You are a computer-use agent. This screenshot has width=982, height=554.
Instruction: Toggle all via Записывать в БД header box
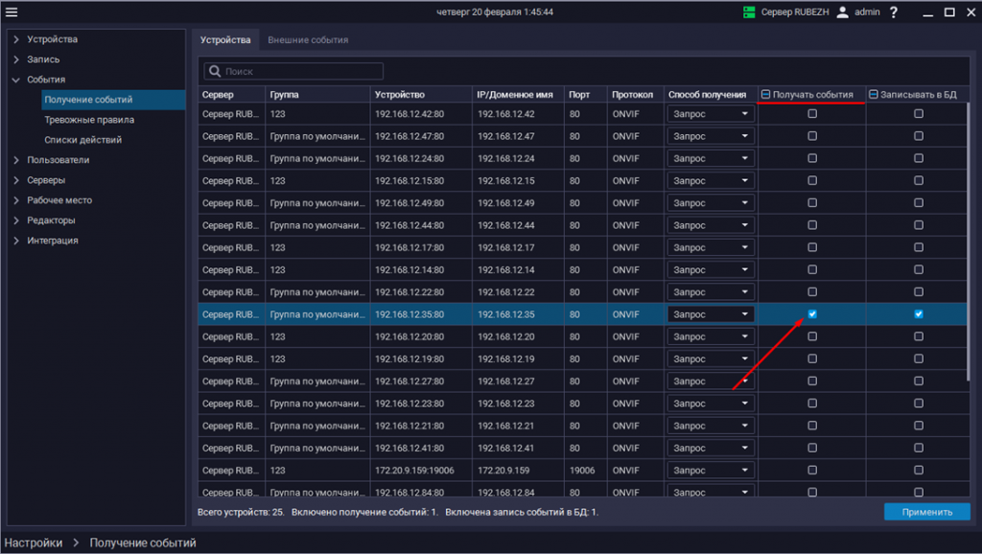[874, 95]
